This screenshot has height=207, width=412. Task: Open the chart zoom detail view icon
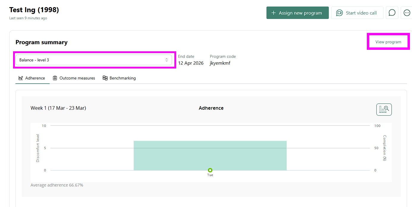384,109
